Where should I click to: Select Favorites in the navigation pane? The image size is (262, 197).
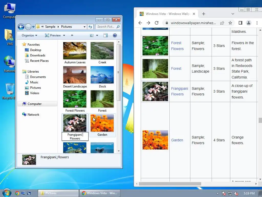point(34,45)
